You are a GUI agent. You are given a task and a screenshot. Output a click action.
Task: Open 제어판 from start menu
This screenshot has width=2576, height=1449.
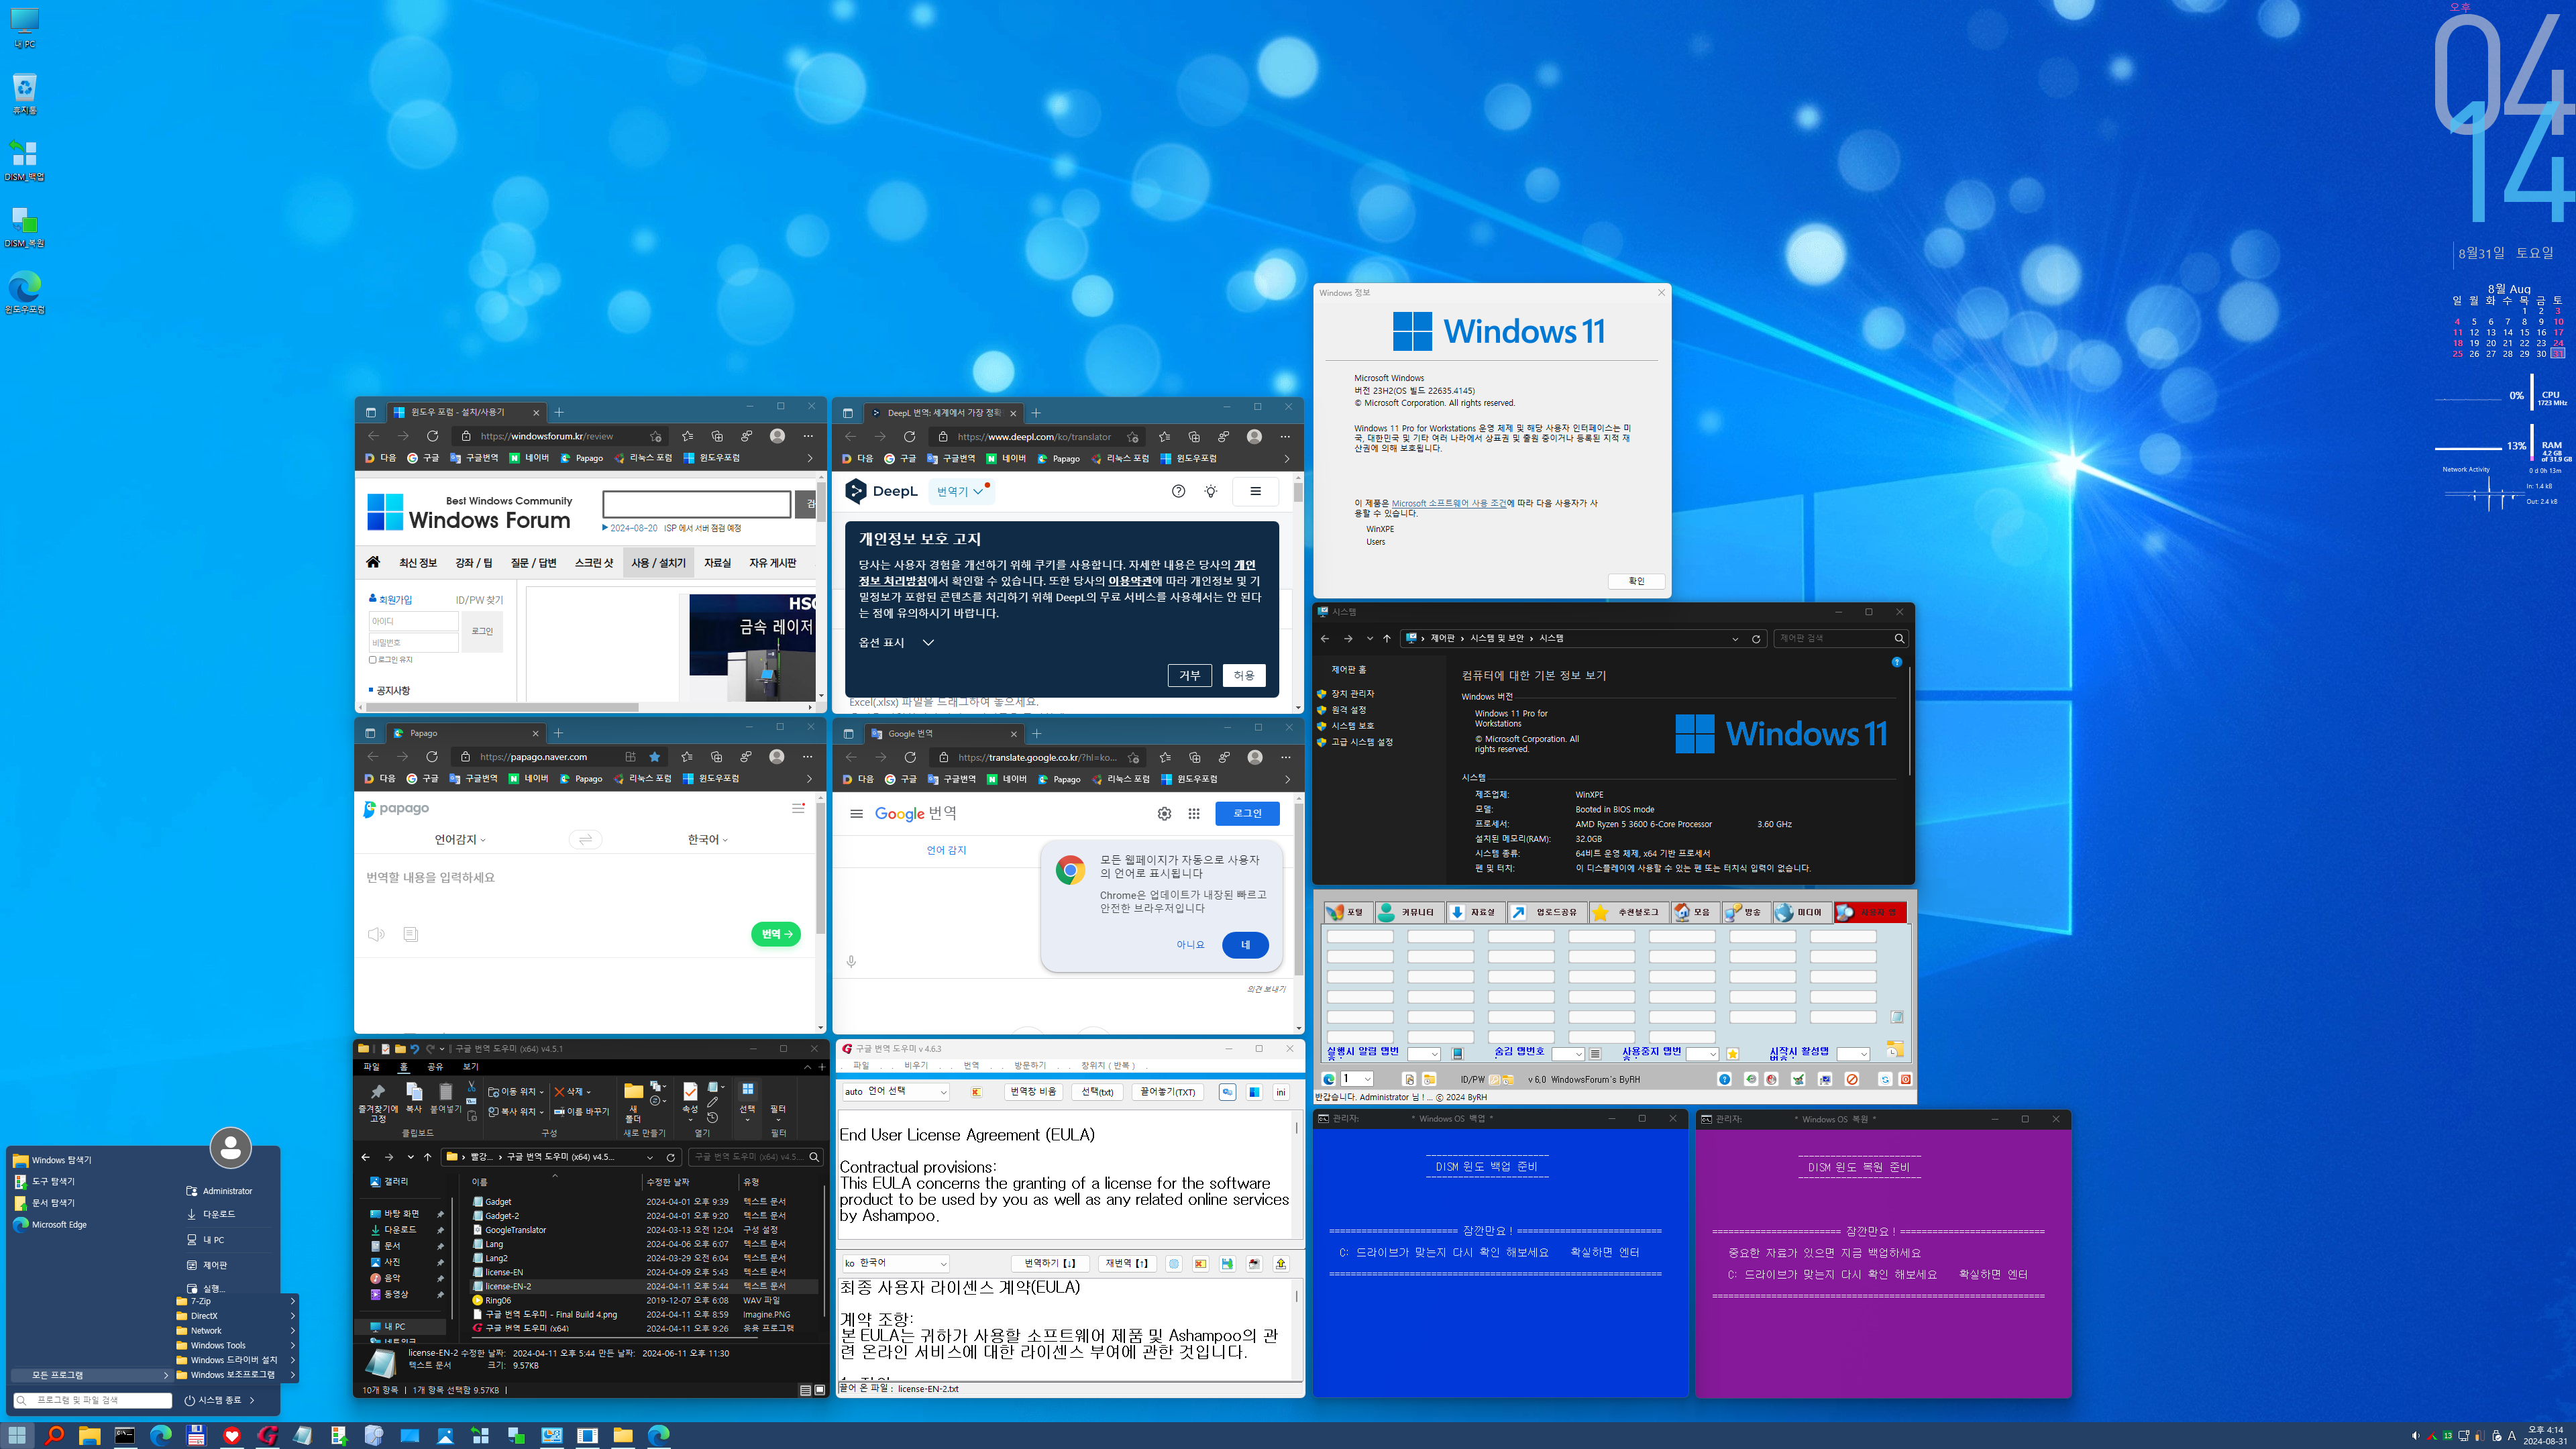click(207, 1265)
